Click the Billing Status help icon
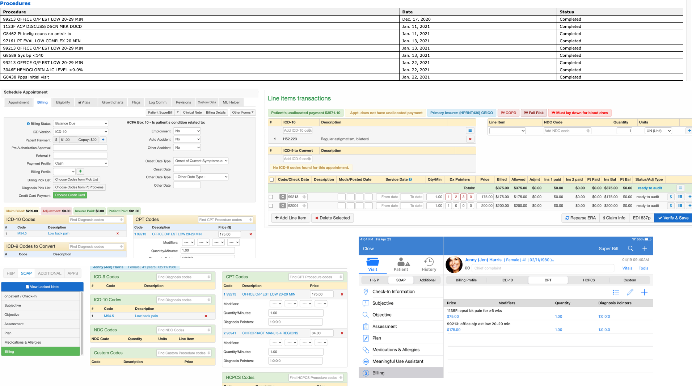The width and height of the screenshot is (692, 386). click(28, 124)
